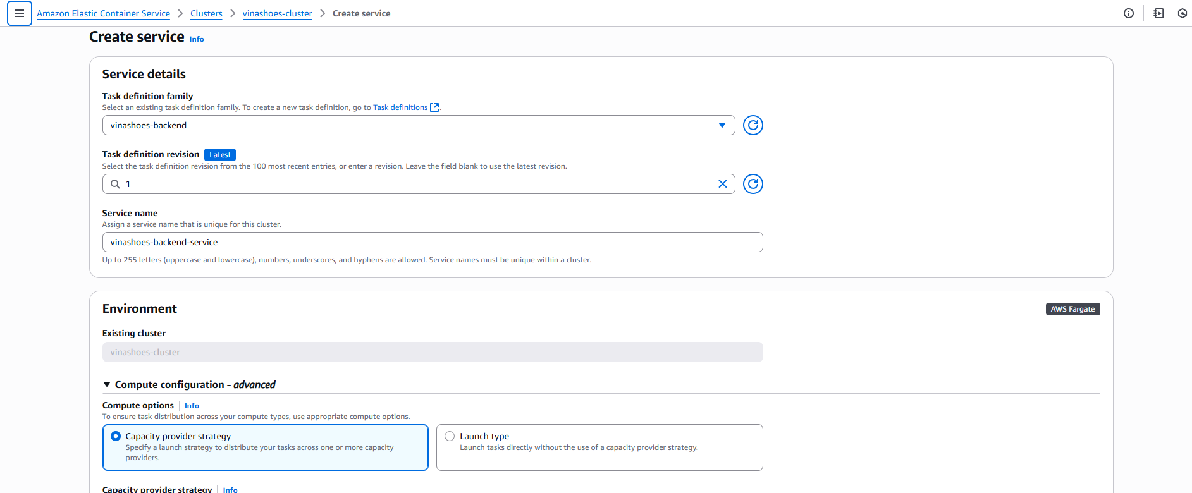Click the external link icon beside Task definitions
Screen dimensions: 1192x493
(434, 107)
